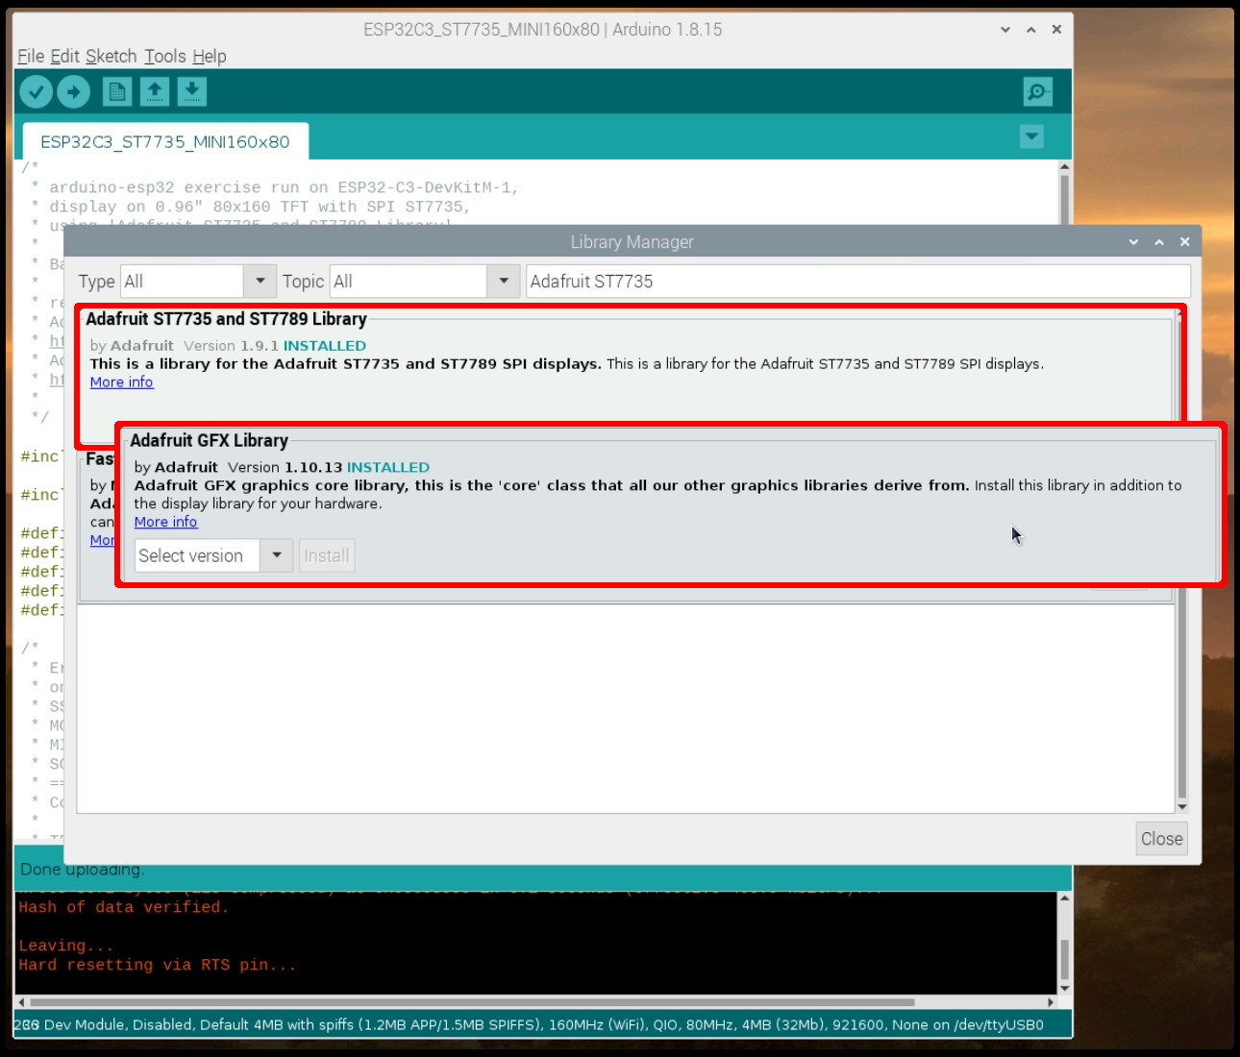
Task: Open the Sketch menu
Action: click(x=112, y=56)
